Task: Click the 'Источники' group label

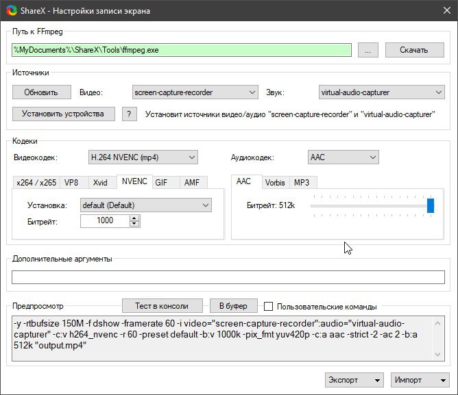Action: pyautogui.click(x=31, y=73)
